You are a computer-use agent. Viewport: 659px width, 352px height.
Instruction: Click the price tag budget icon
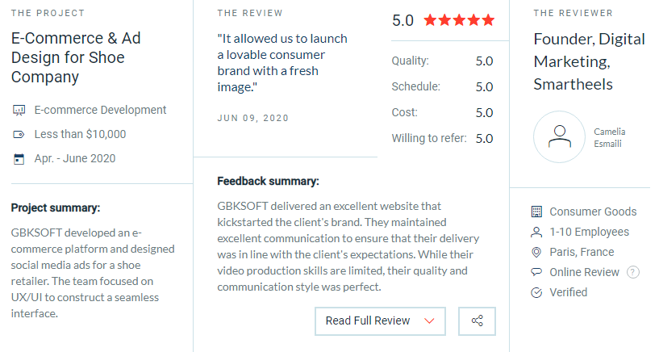click(x=19, y=135)
